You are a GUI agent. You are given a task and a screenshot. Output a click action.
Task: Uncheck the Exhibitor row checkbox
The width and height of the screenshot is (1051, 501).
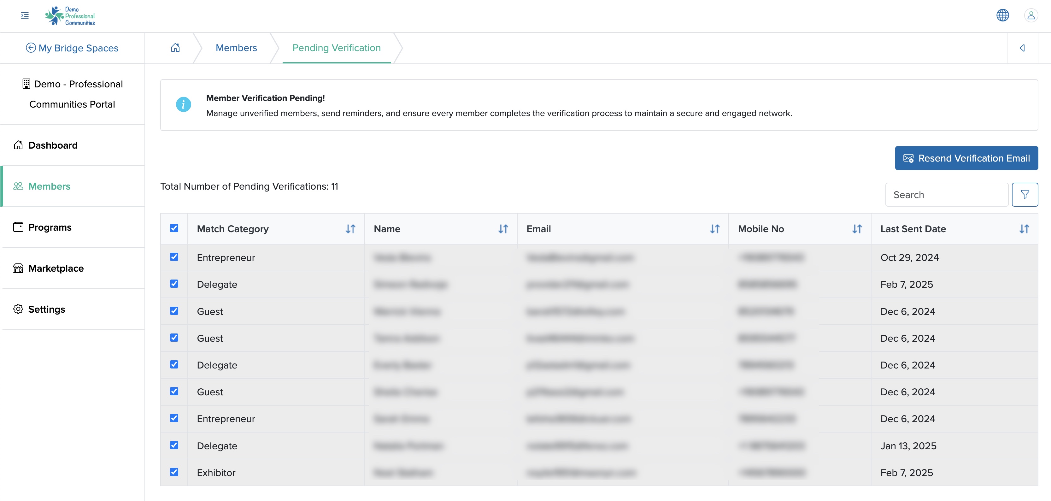174,472
